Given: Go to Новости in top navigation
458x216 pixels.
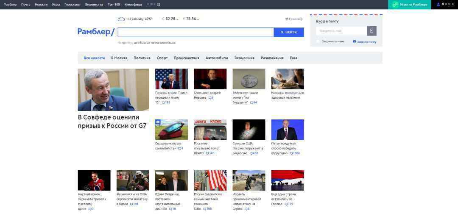Looking at the screenshot, I should (x=41, y=5).
